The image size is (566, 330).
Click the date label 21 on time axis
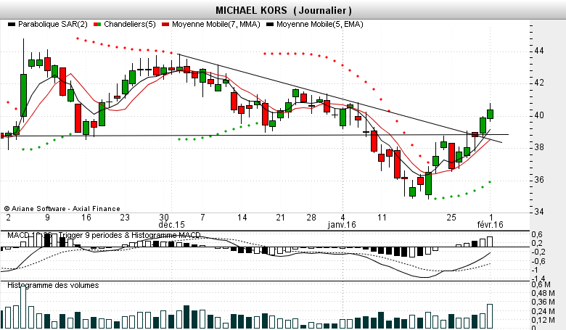point(281,218)
